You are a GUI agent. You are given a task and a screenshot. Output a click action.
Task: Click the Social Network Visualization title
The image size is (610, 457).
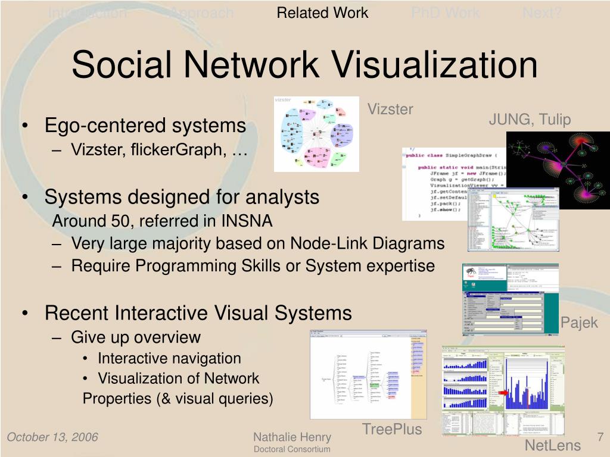pos(304,64)
